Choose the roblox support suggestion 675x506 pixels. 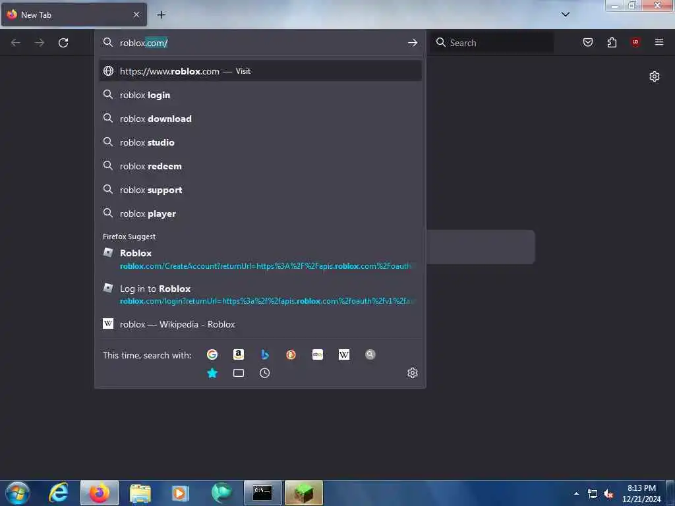[x=260, y=190]
